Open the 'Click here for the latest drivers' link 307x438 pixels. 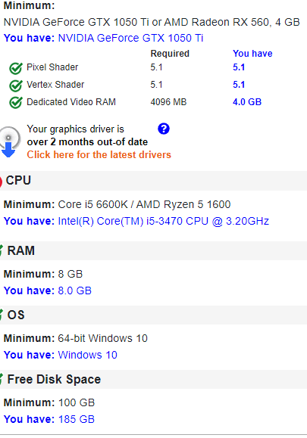99,155
